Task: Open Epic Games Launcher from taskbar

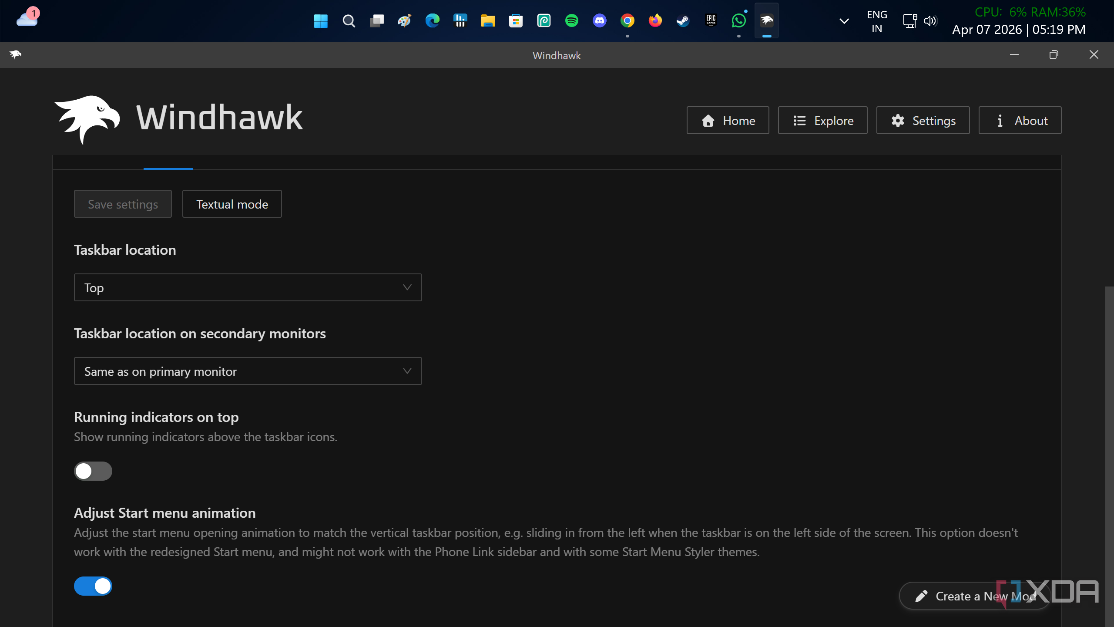Action: pos(711,21)
